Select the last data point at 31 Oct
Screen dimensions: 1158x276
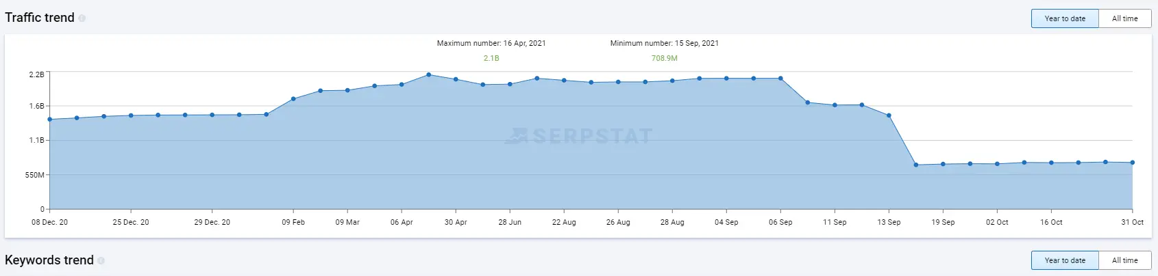coord(1133,163)
